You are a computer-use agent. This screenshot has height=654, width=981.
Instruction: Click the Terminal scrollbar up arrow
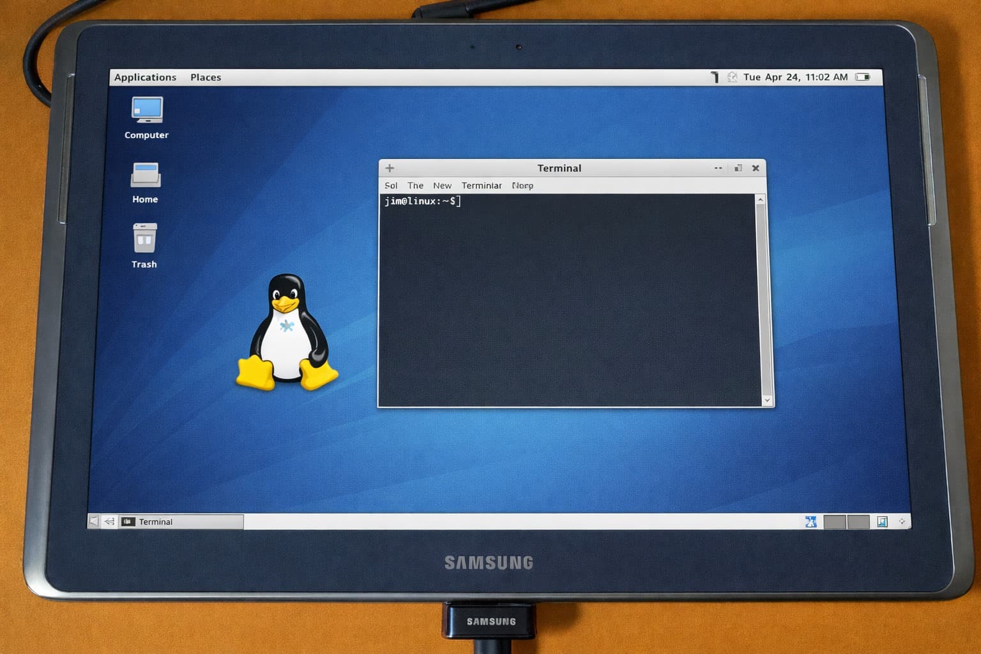point(760,199)
